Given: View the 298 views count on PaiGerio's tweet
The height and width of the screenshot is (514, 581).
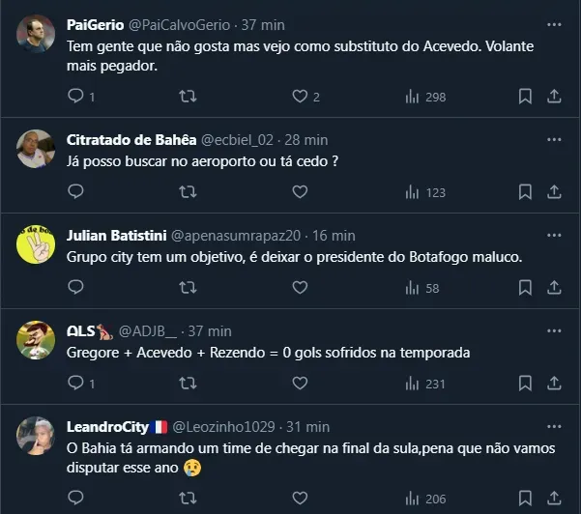Looking at the screenshot, I should pyautogui.click(x=425, y=97).
